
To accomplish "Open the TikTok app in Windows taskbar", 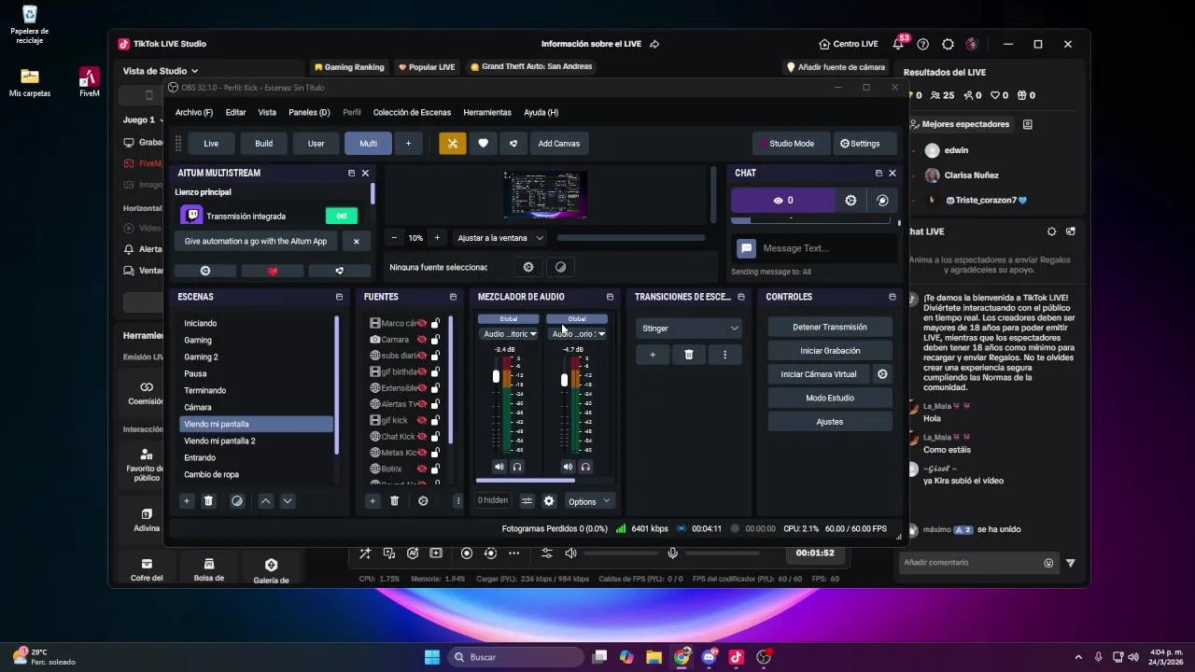I will [736, 657].
